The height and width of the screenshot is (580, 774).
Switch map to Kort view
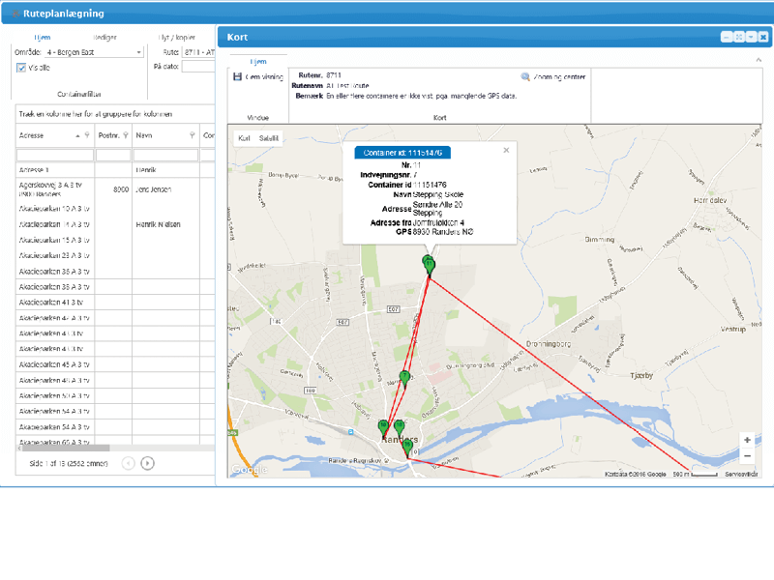coord(244,138)
